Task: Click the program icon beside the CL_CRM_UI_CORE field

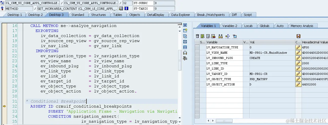Action: [x=3, y=3]
